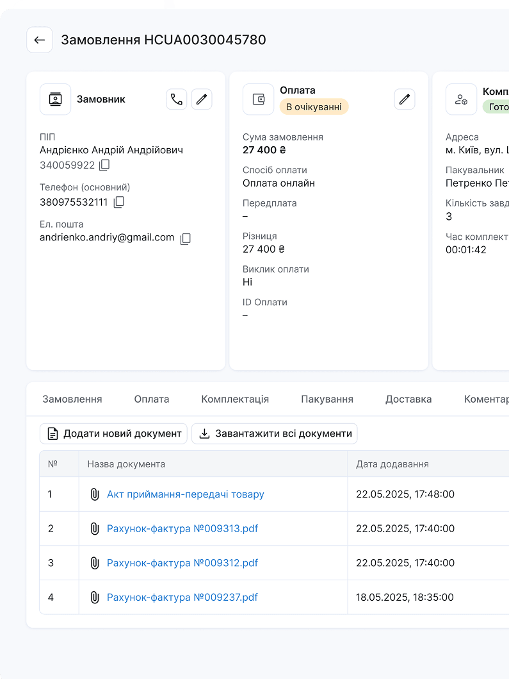Screen dimensions: 509x679
Task: Edit the Замовник card details
Action: [202, 99]
